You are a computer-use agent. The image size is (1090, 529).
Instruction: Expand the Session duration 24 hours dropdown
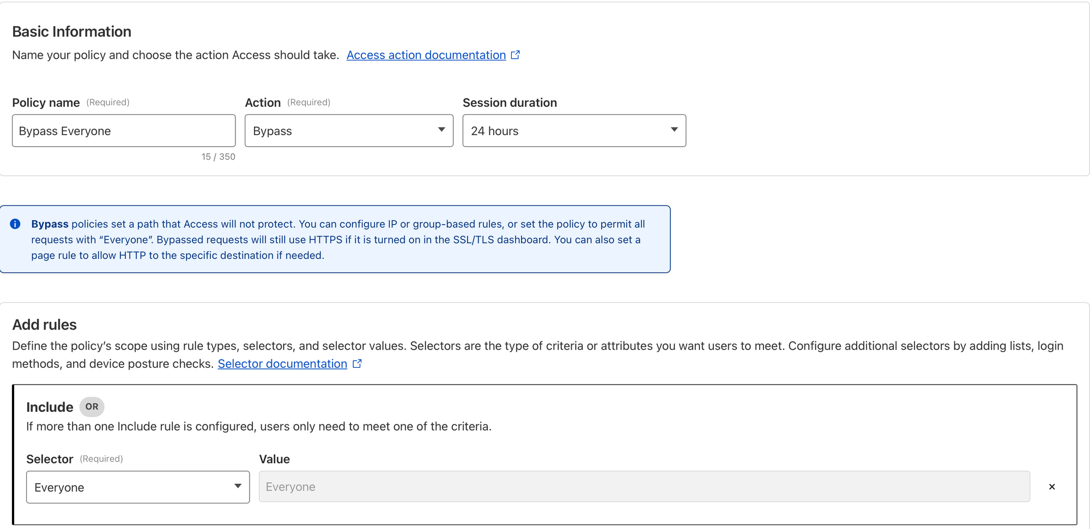(574, 131)
